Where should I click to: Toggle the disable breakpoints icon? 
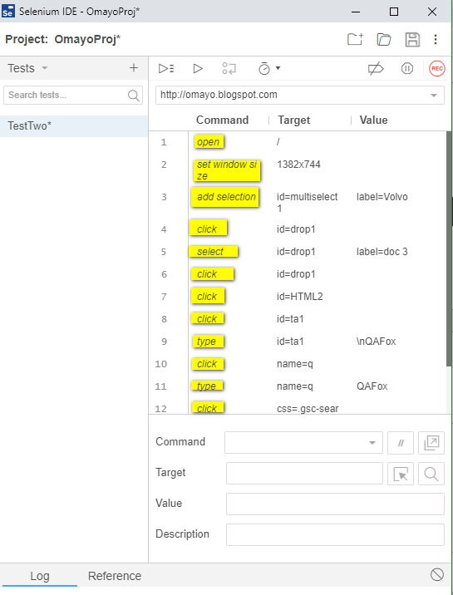click(x=376, y=68)
